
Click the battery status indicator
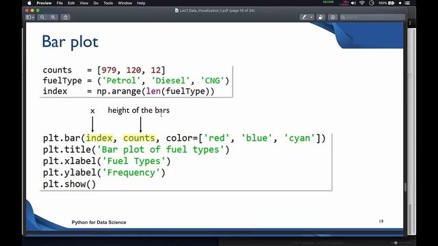[387, 3]
